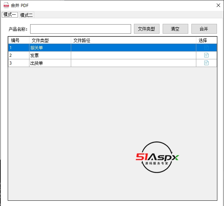Click the 选择 column header
Image resolution: width=224 pixels, height=206 pixels.
pos(206,40)
